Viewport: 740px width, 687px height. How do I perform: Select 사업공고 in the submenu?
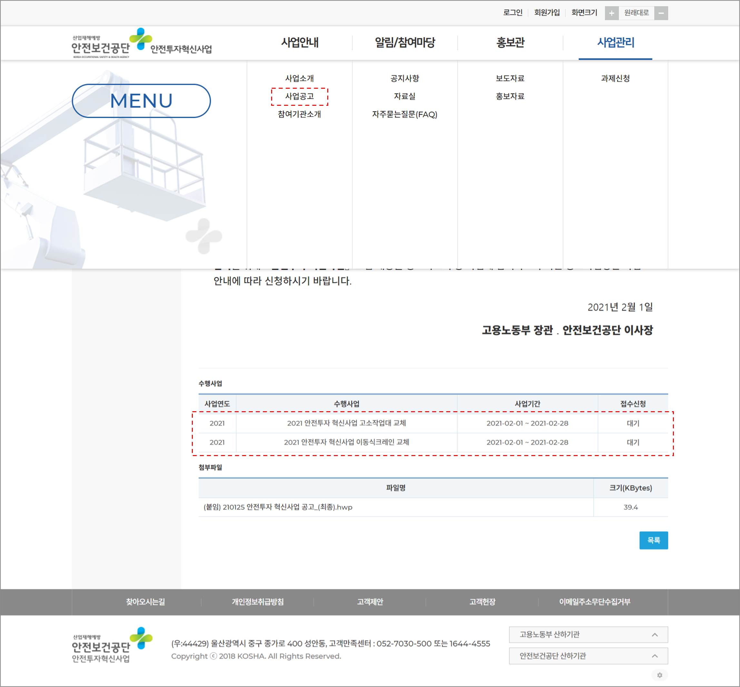pos(300,97)
